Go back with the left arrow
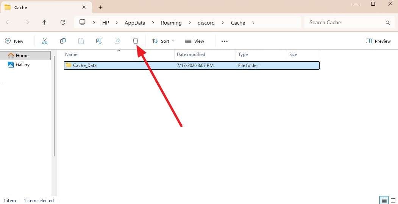Viewport: 398px width, 204px height. pos(8,22)
